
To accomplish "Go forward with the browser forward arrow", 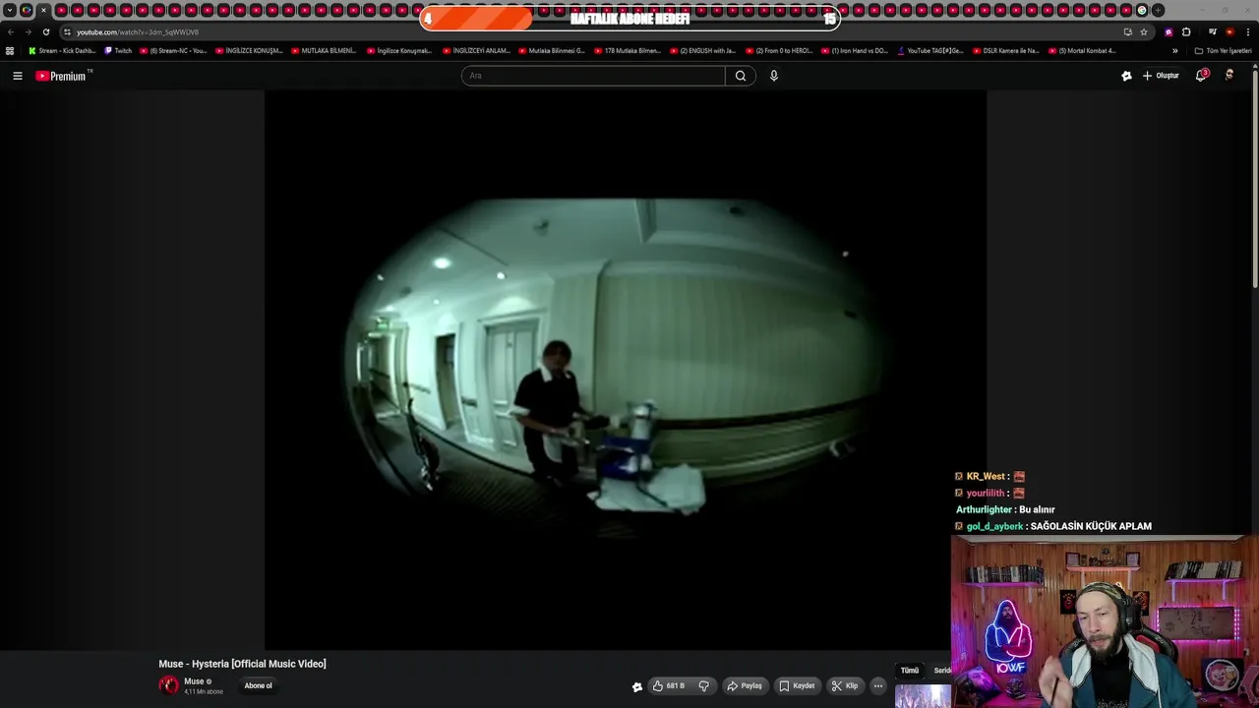I will coord(28,31).
